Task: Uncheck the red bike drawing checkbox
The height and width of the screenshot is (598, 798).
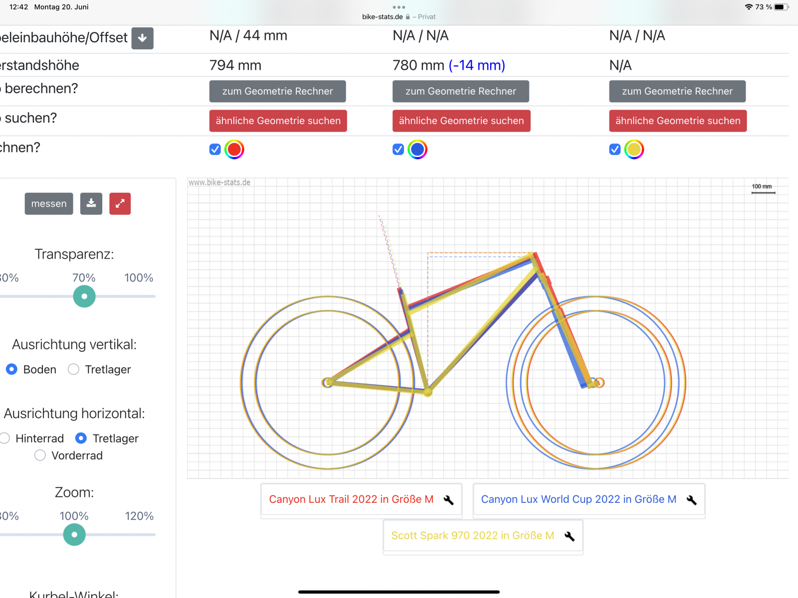Action: coord(215,149)
